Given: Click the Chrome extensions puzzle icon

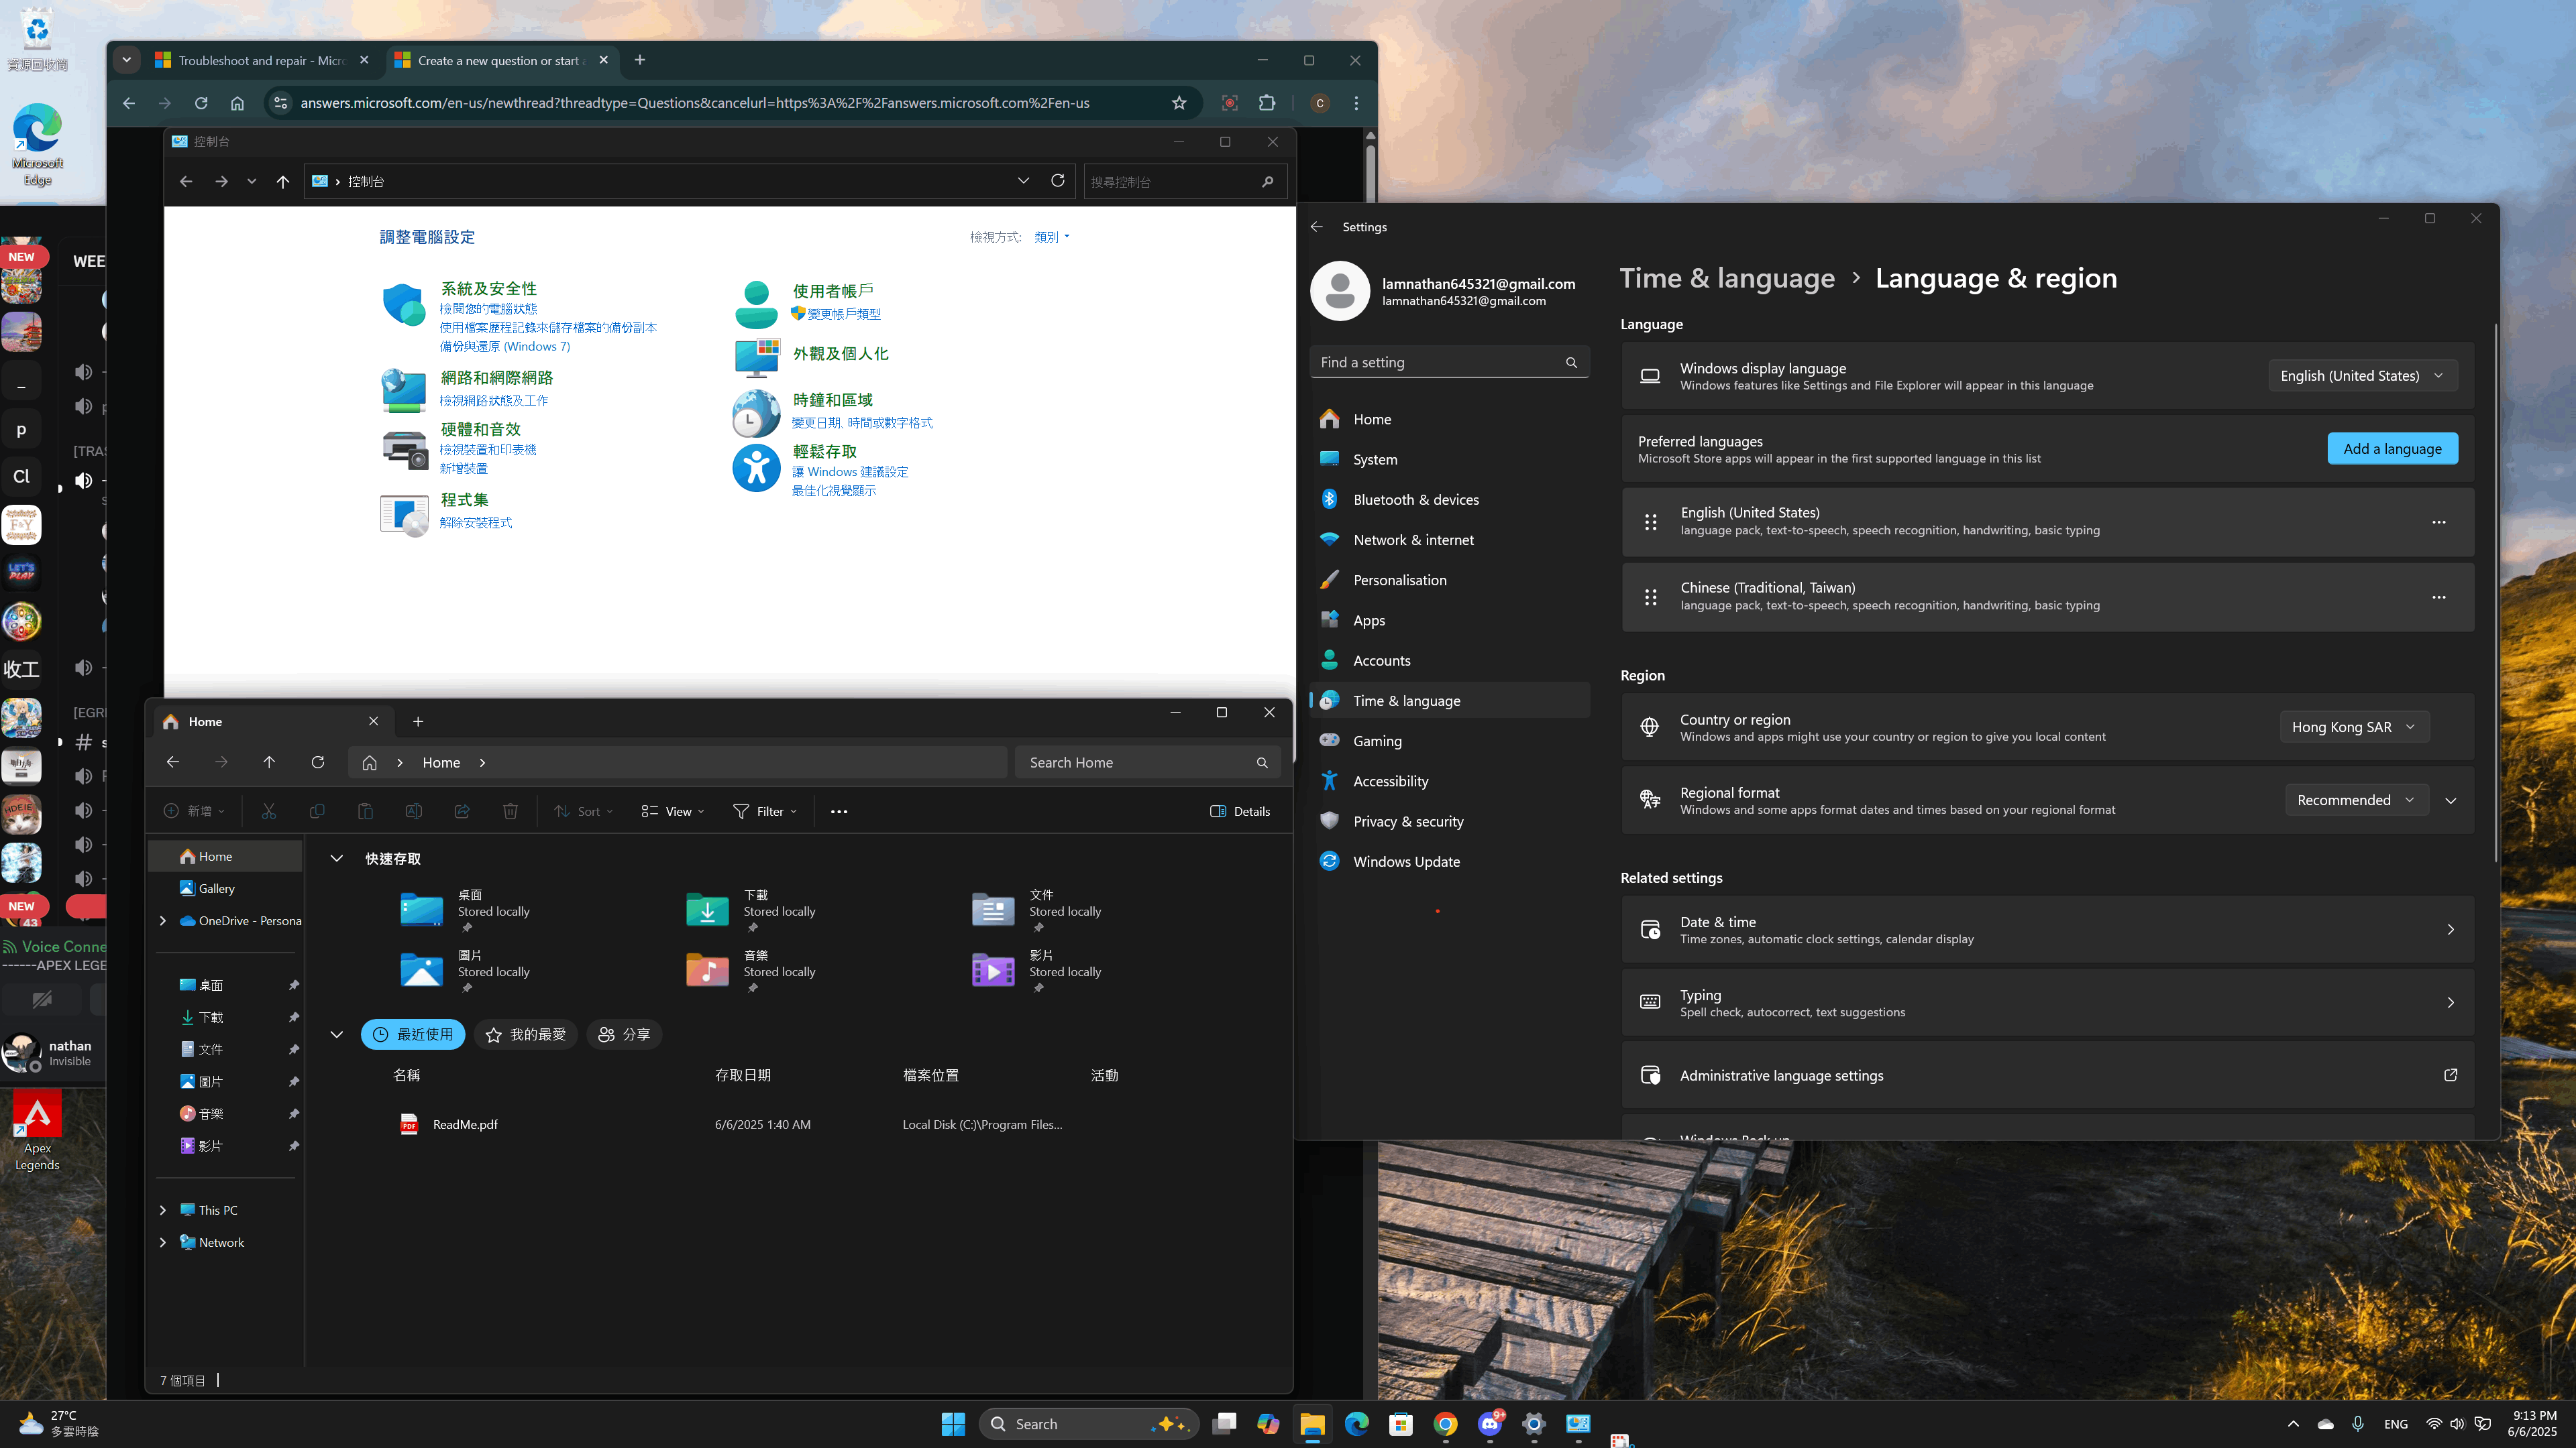Looking at the screenshot, I should [1267, 103].
